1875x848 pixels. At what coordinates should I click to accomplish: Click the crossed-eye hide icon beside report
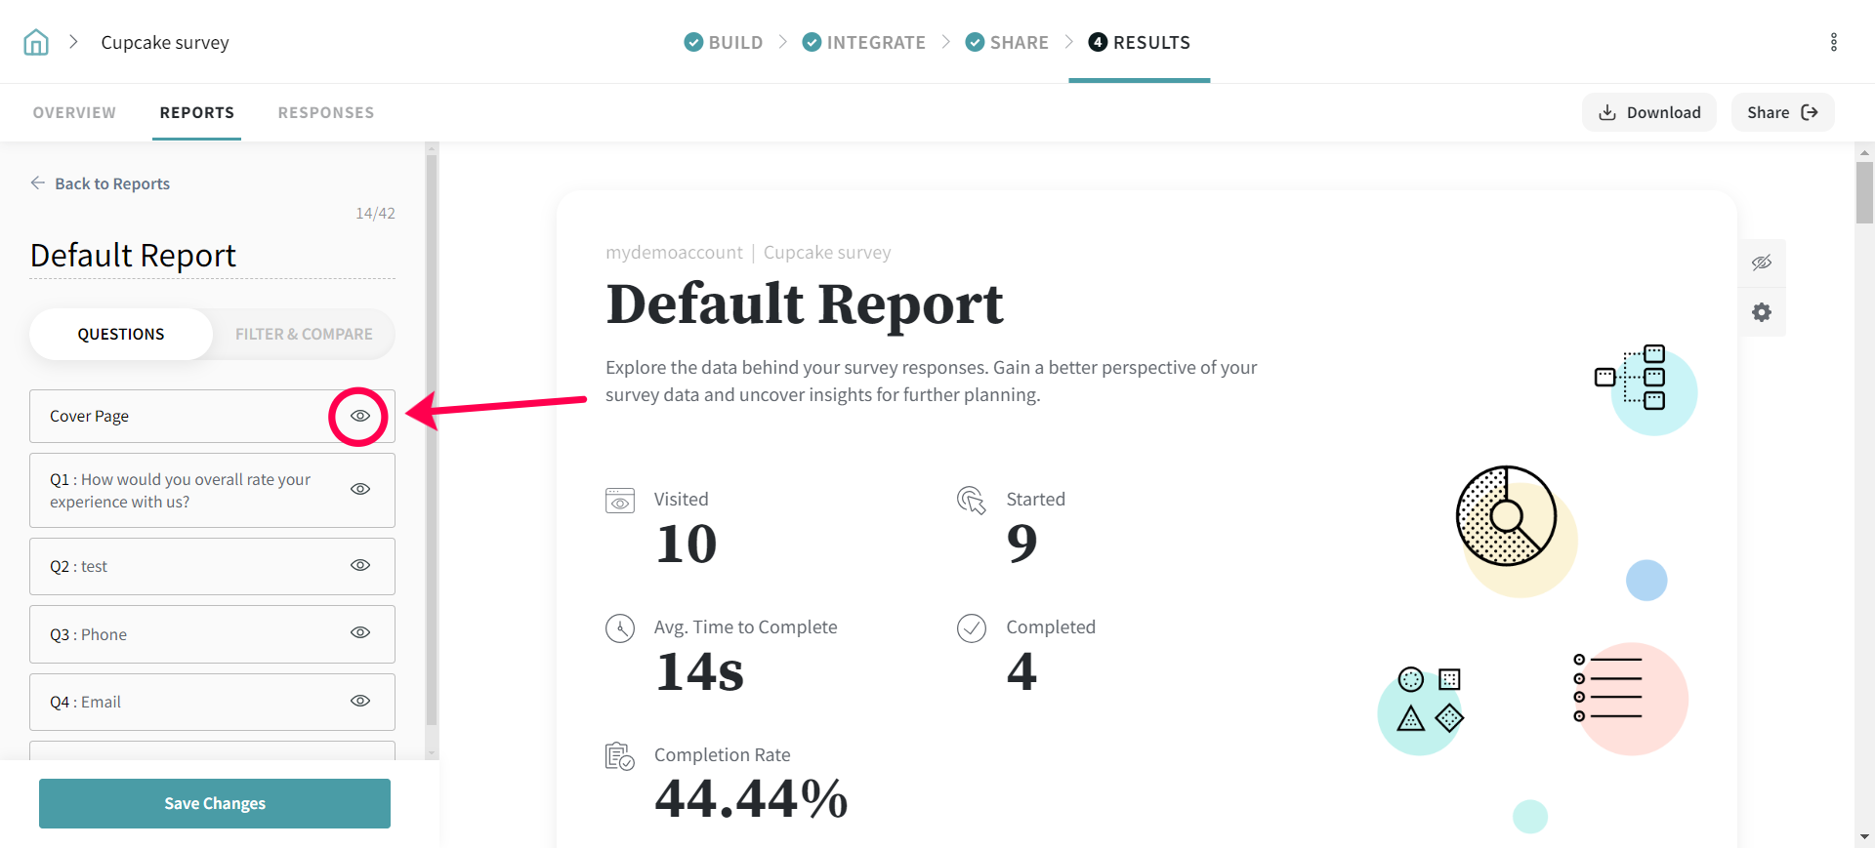(1762, 262)
